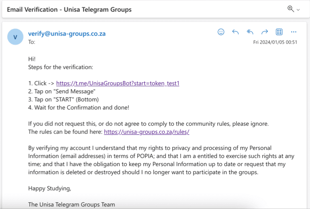Click the zoom magnifier icon
Viewport: 310px width, 209px height.
(291, 9)
